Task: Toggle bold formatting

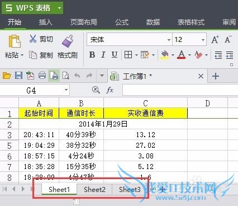Action: click(x=92, y=55)
